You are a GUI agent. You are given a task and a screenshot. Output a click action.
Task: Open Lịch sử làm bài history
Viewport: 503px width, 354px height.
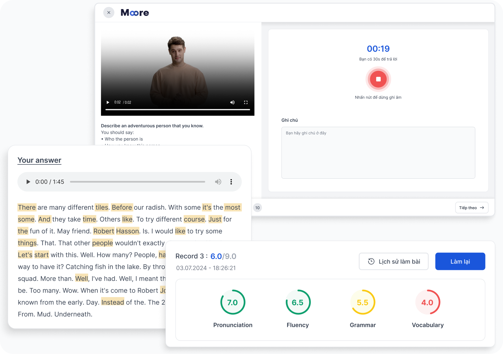[394, 261]
